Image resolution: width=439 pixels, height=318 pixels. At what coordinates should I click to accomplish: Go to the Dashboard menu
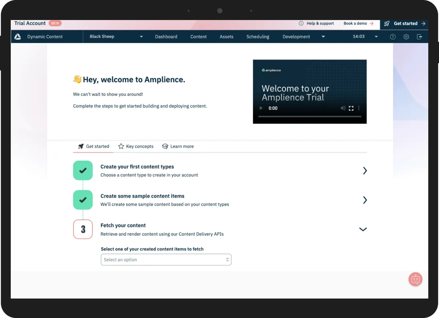166,37
